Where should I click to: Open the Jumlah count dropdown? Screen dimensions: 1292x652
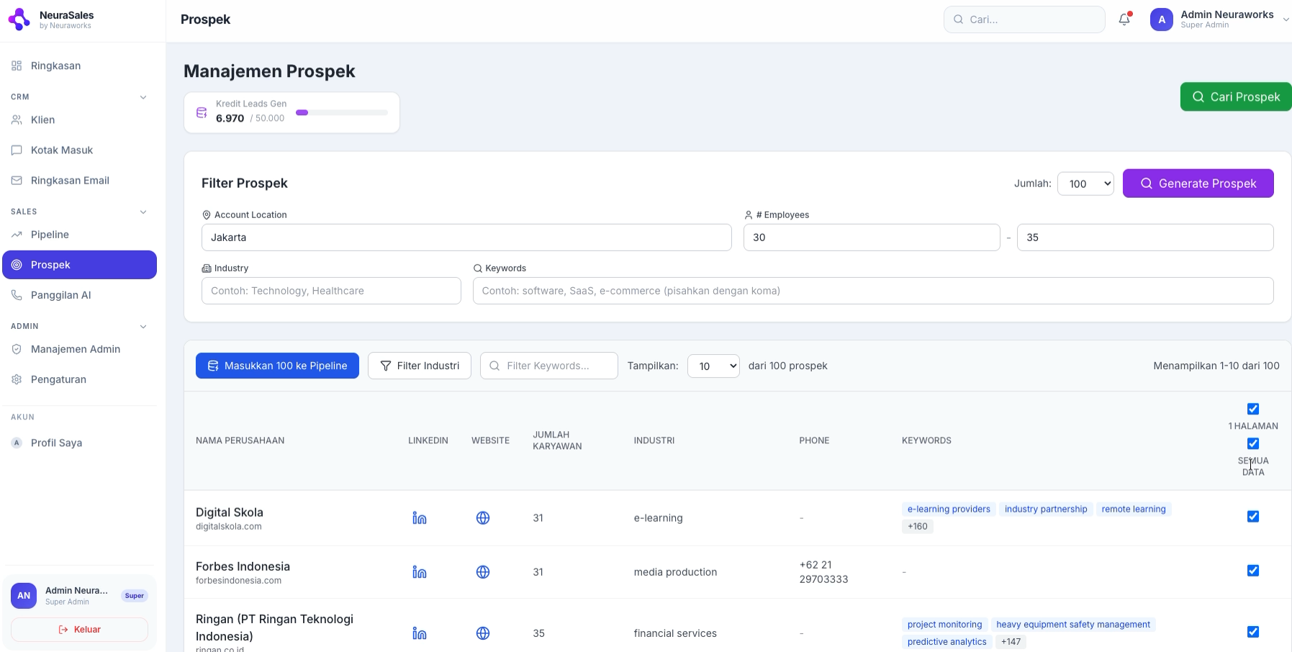coord(1085,184)
